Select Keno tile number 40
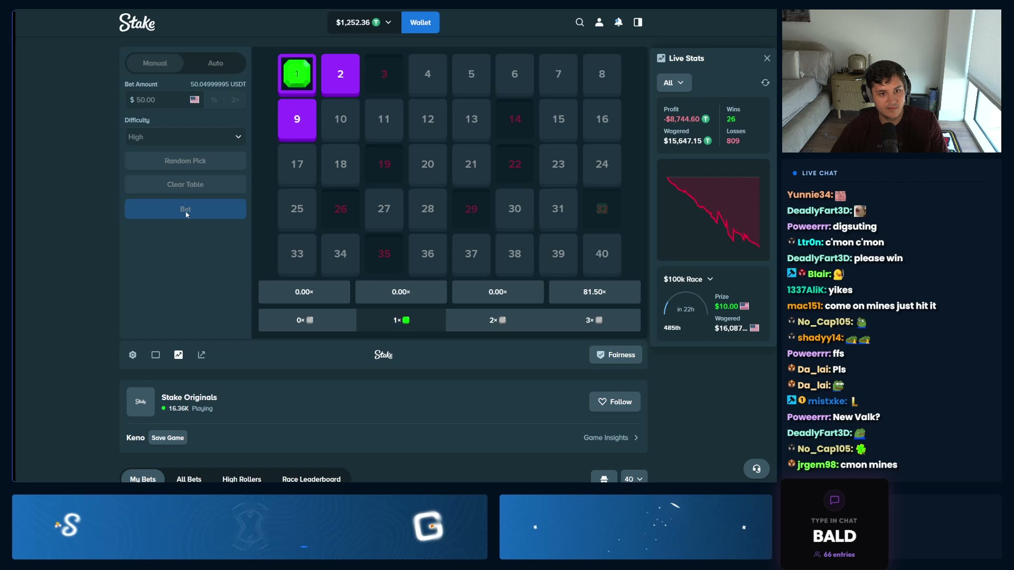 (x=602, y=254)
